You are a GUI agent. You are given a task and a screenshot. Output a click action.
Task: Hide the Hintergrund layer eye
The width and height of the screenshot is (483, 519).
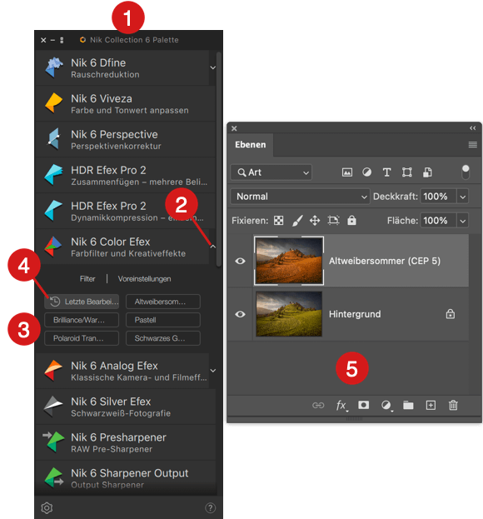coord(240,314)
